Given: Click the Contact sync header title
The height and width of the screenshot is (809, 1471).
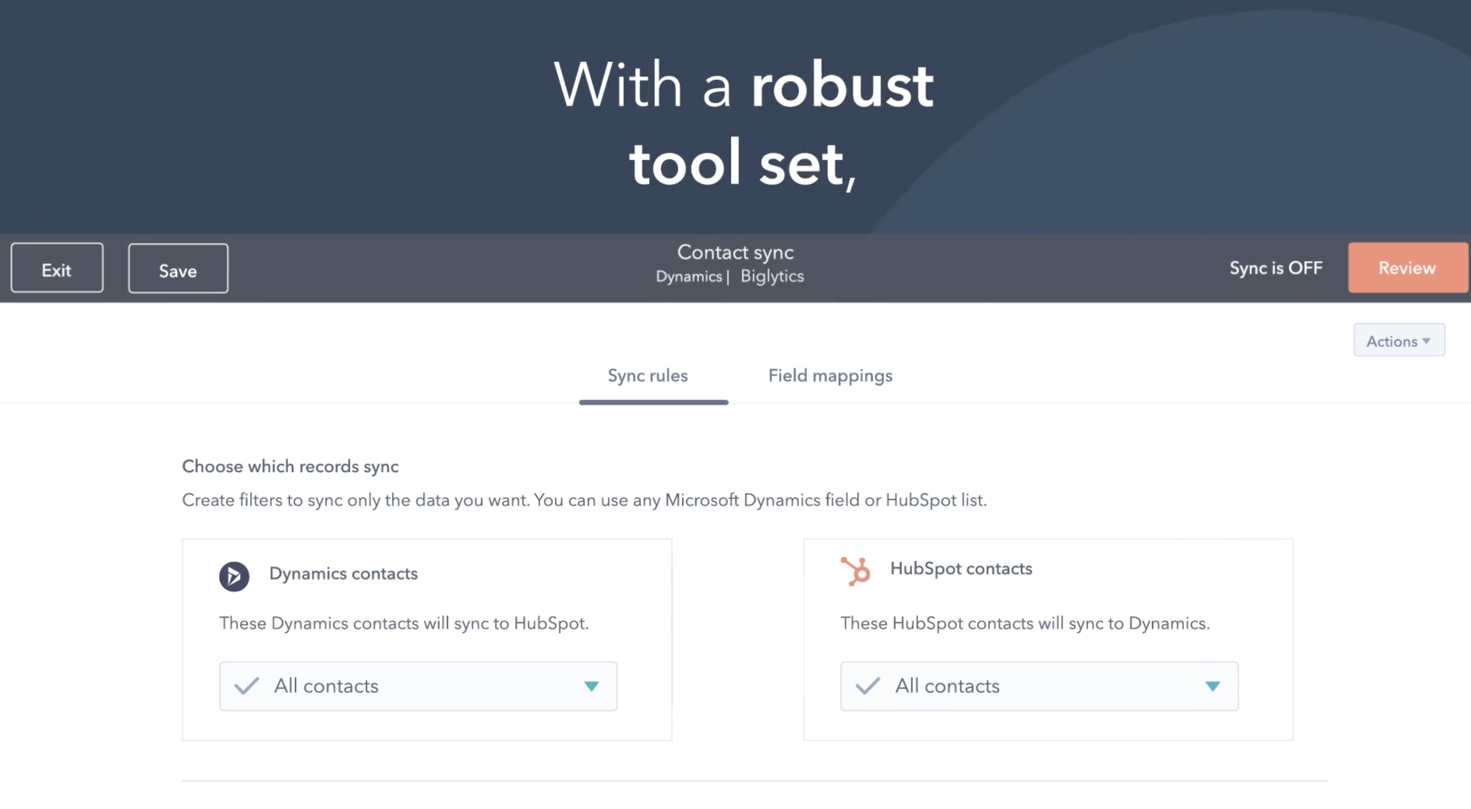Looking at the screenshot, I should [735, 252].
